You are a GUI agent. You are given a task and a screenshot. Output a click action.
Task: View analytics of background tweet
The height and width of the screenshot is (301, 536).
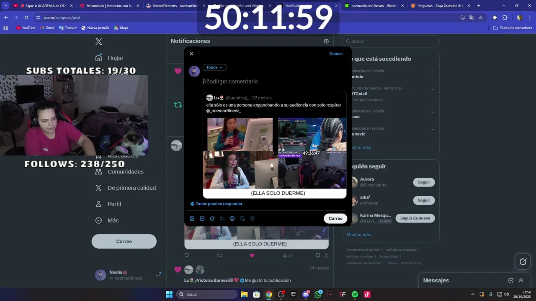[287, 255]
